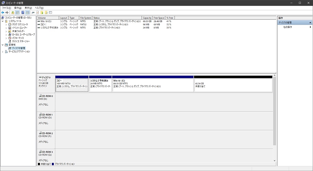Collapse the システム ツール tree node
This screenshot has height=171, width=313.
(2, 21)
